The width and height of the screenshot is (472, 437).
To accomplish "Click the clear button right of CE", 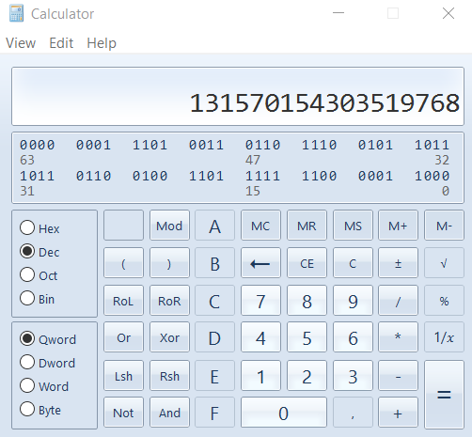I will coord(353,263).
